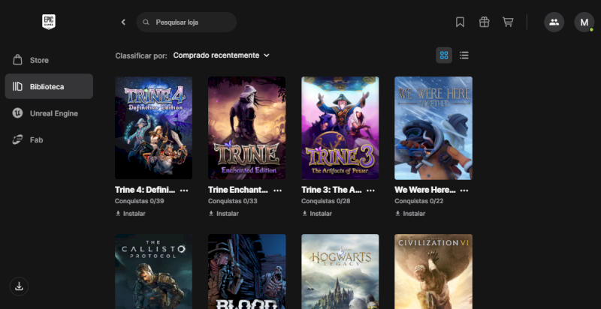Open Unreal Engine sidebar item
This screenshot has width=601, height=309.
pyautogui.click(x=49, y=113)
